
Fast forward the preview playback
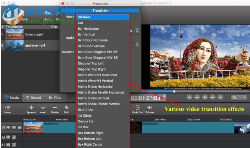213,98
